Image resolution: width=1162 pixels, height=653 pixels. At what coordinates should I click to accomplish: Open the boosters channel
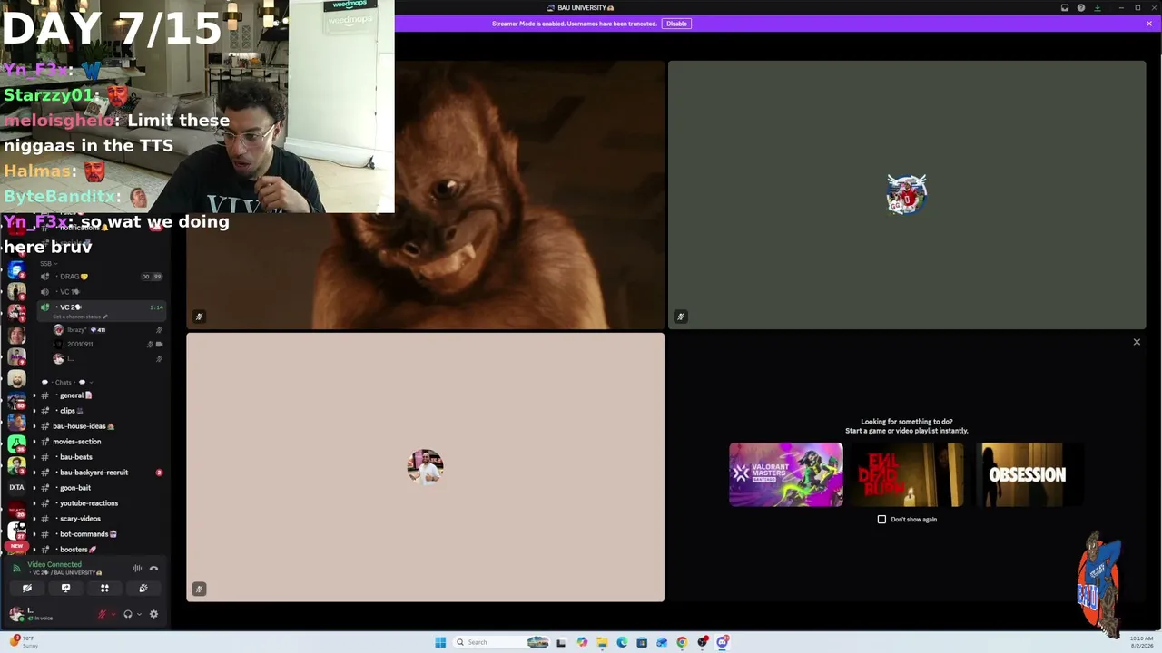click(x=100, y=550)
